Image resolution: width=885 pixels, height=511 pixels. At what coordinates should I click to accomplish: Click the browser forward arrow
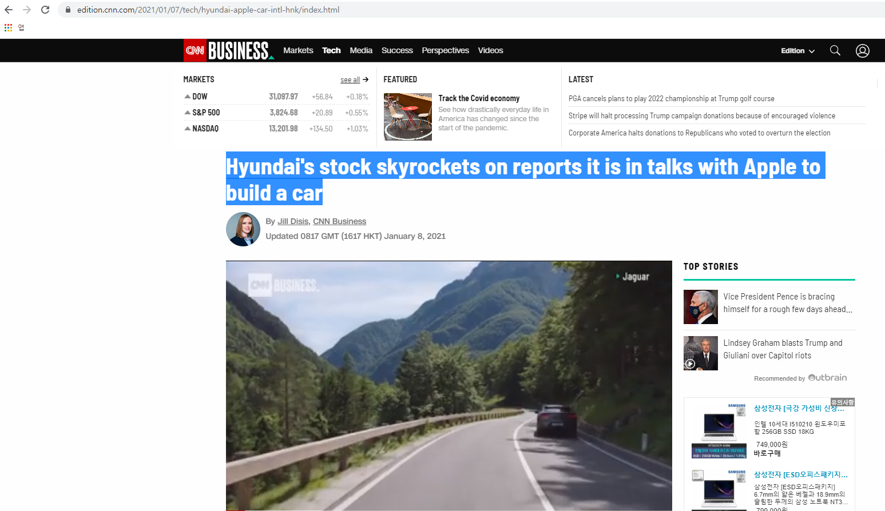(x=27, y=10)
